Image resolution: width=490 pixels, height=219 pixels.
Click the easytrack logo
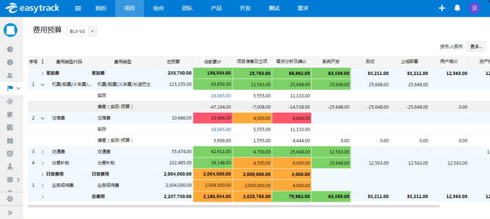pyautogui.click(x=32, y=8)
